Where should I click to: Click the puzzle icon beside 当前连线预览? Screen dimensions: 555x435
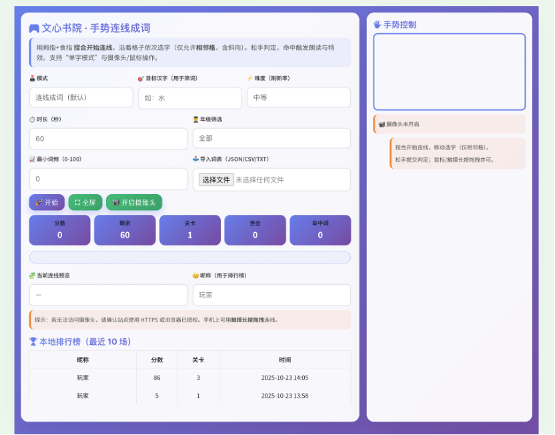pyautogui.click(x=32, y=276)
